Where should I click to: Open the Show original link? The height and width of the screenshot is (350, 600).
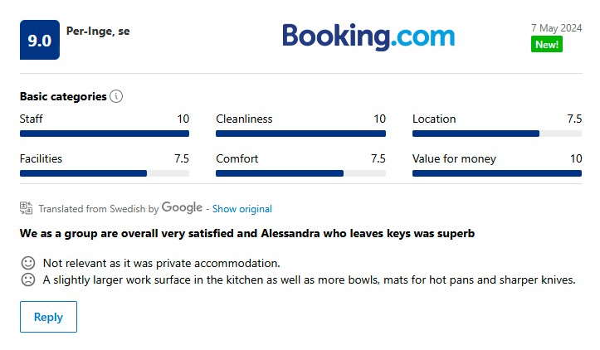tap(242, 209)
